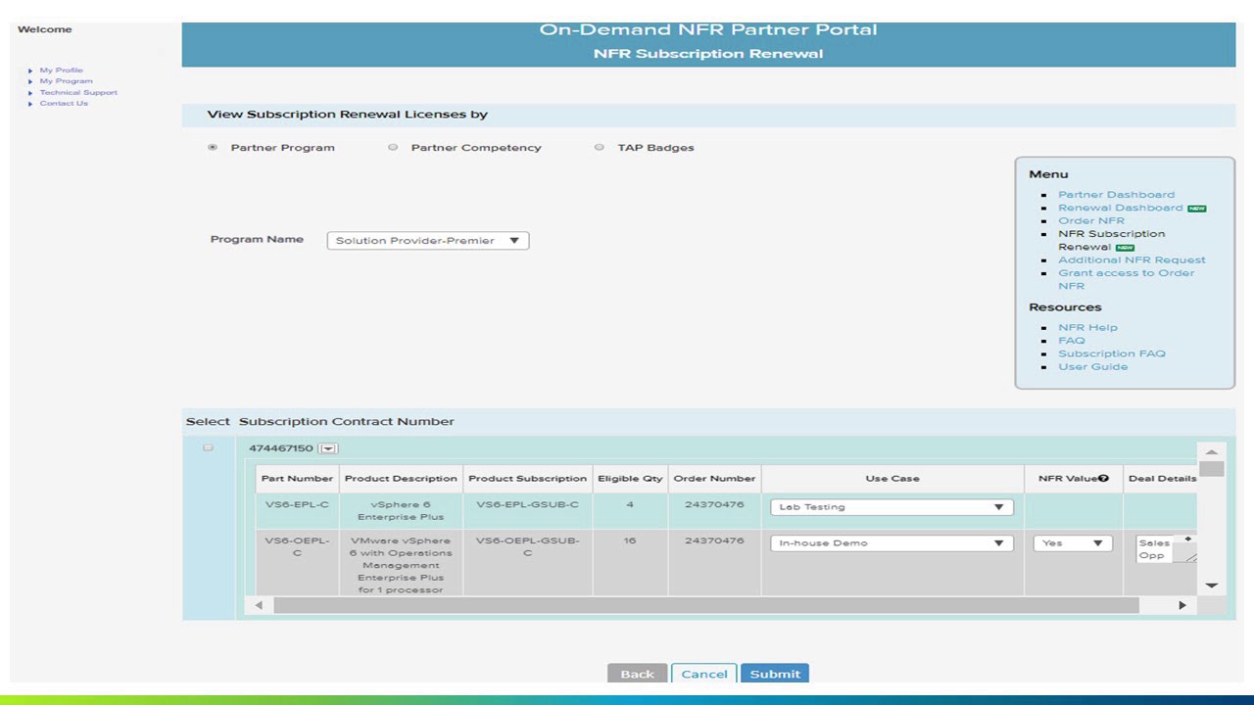Check the subscription contract 474467150 checkbox
This screenshot has width=1254, height=705.
(x=208, y=447)
